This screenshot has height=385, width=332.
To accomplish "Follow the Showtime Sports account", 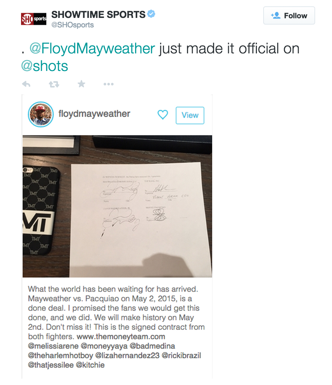I will [289, 15].
